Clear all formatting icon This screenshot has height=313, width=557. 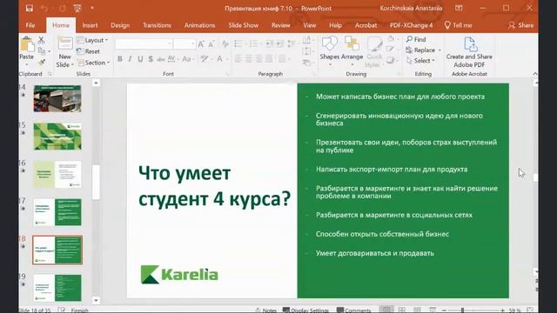[x=225, y=44]
